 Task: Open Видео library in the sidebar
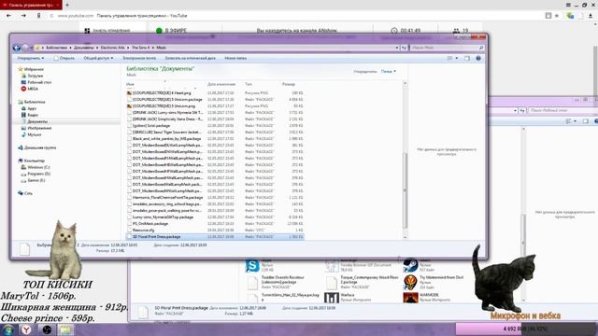pyautogui.click(x=33, y=115)
